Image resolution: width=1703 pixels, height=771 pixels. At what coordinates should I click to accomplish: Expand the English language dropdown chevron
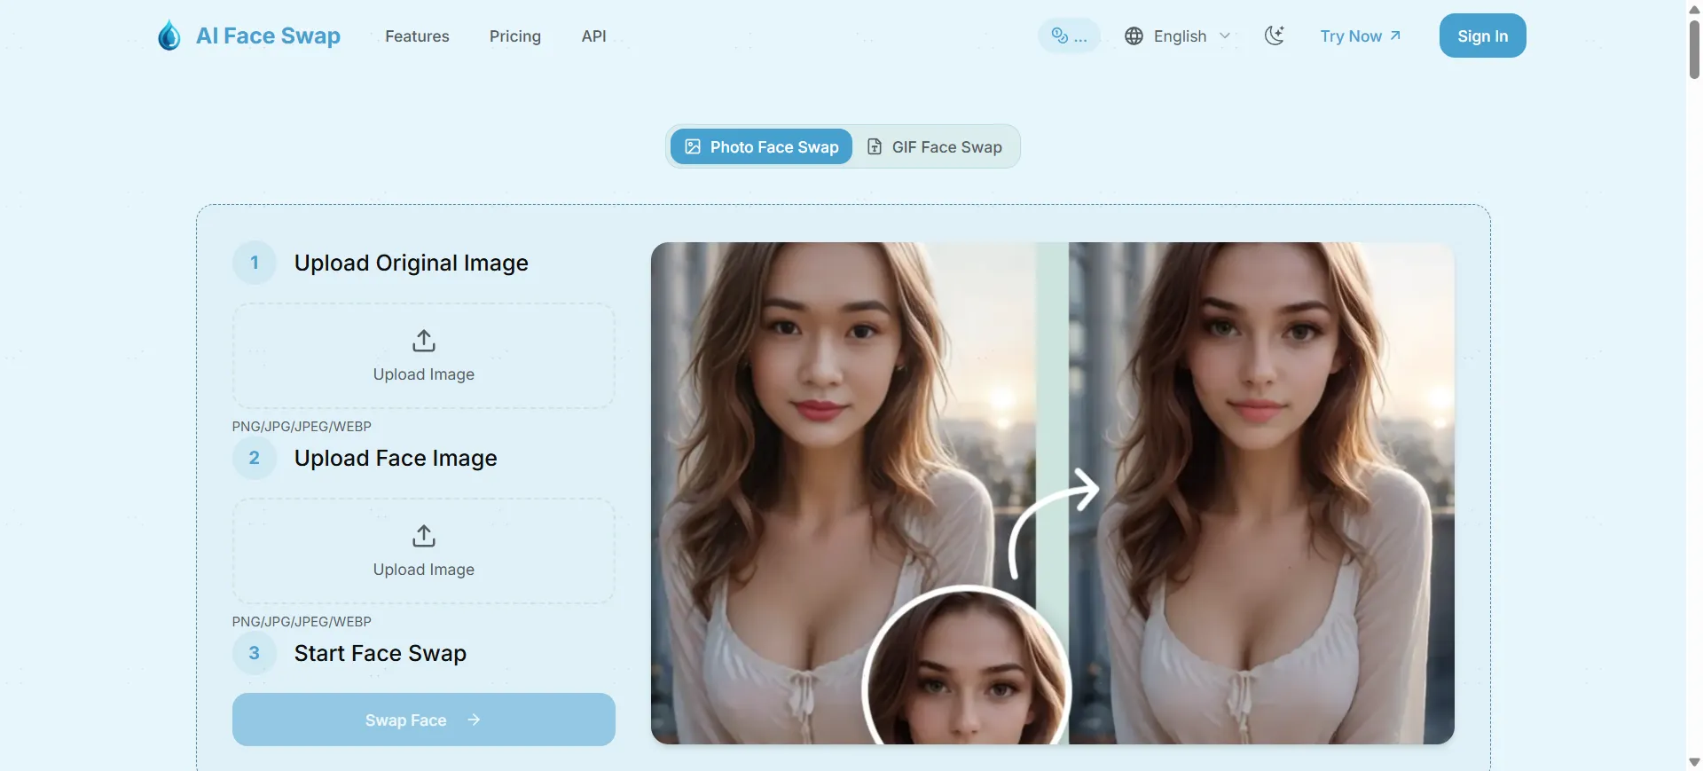click(x=1225, y=36)
